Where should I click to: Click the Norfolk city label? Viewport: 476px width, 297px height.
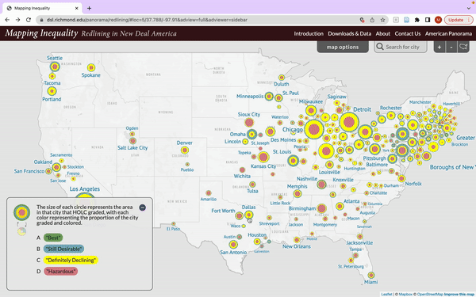(413, 184)
